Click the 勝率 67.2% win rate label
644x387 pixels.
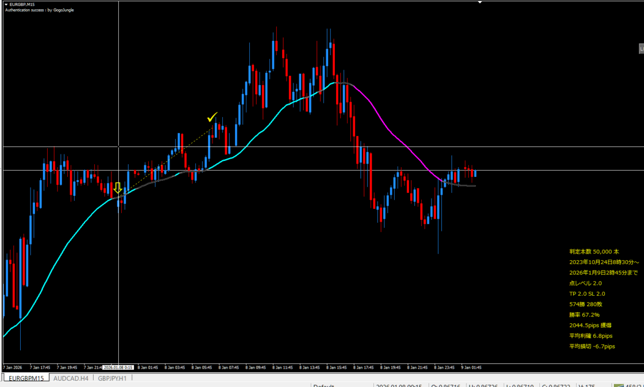(x=584, y=315)
